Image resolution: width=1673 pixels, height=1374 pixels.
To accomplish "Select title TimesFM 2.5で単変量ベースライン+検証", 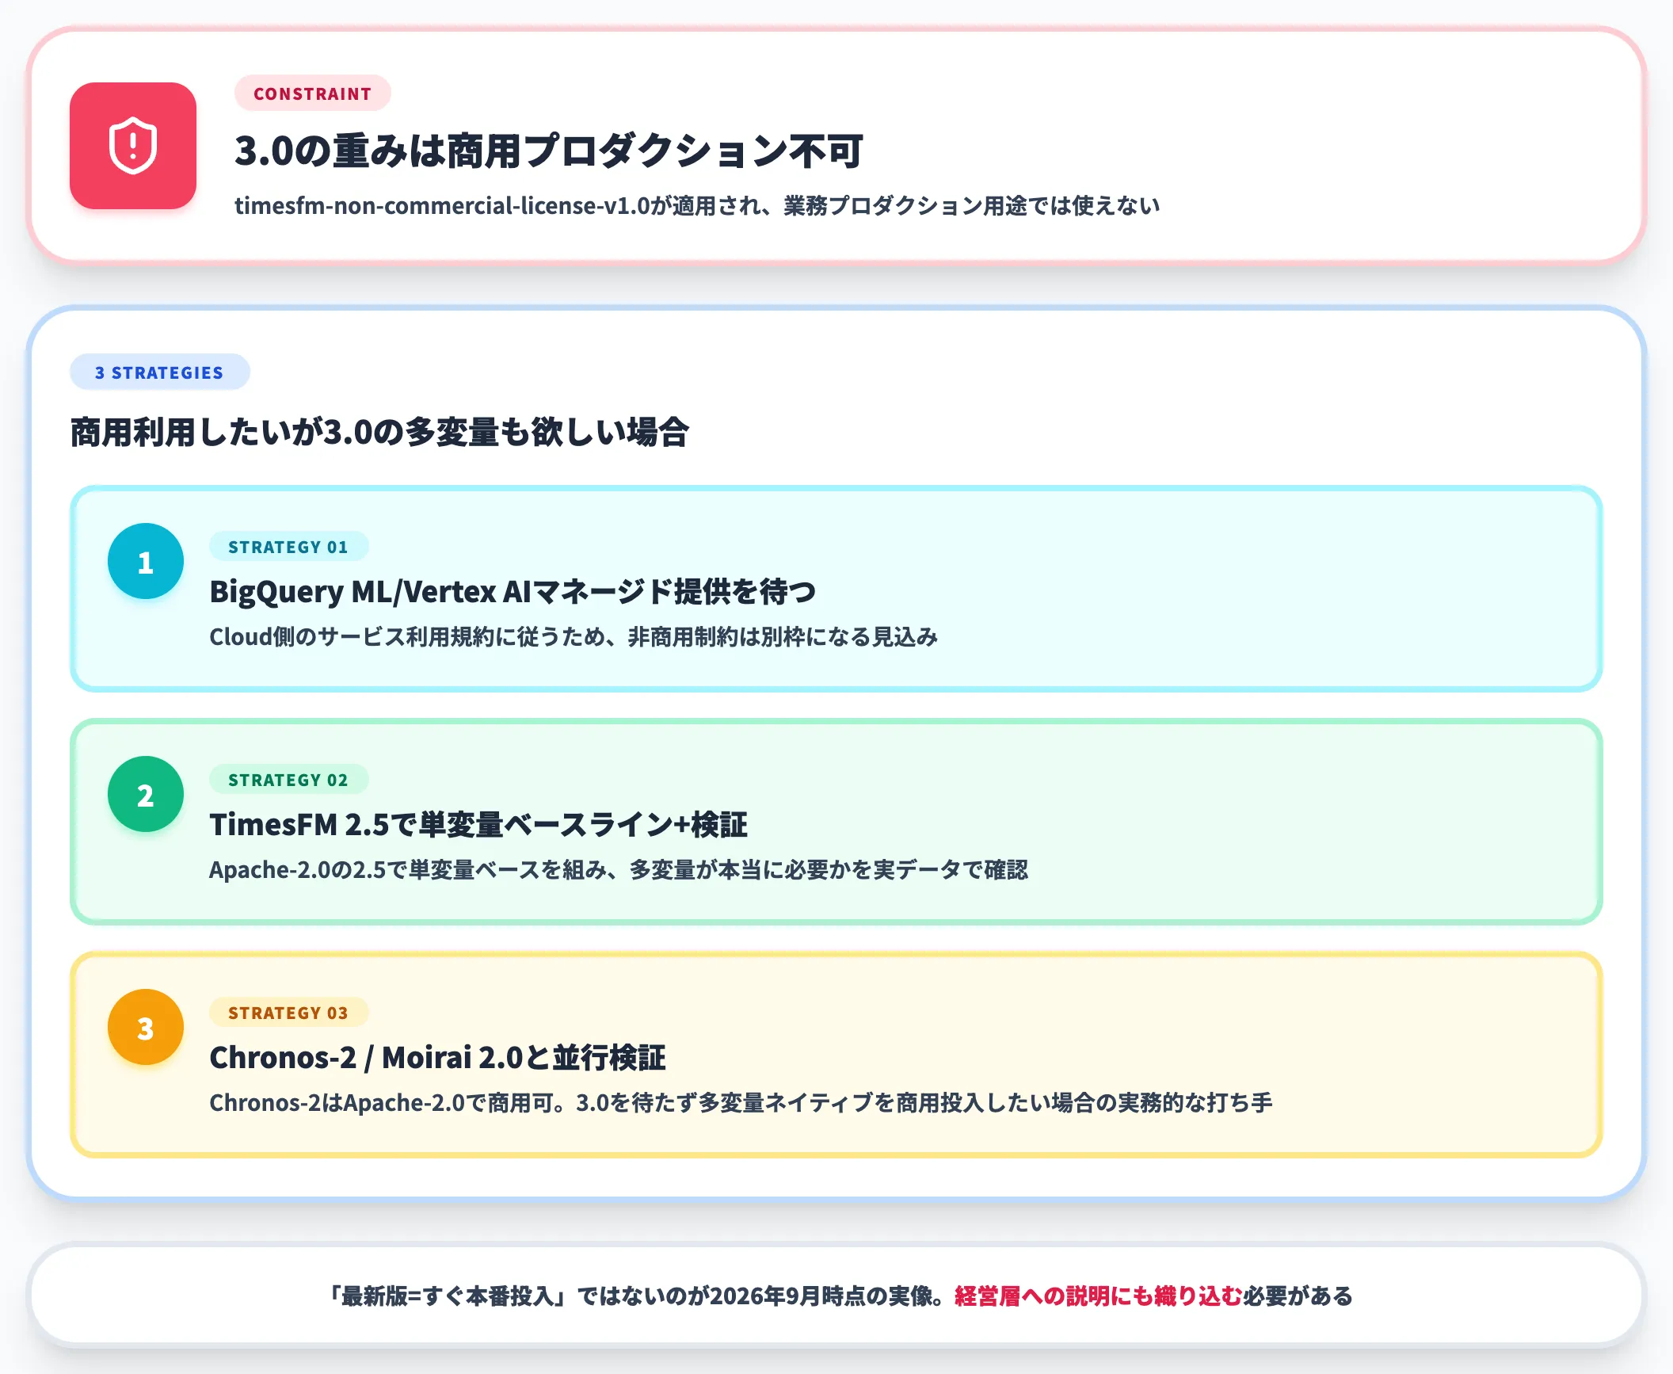I will pos(478,825).
